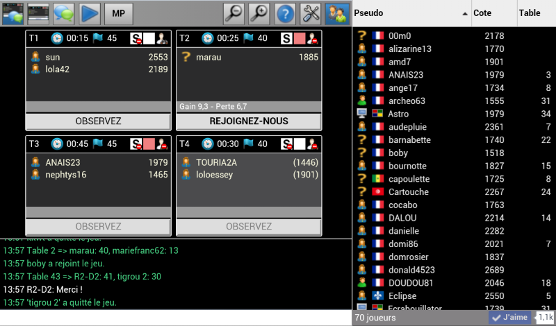Zoom in with the plus magnifier
556x326 pixels.
[x=259, y=13]
